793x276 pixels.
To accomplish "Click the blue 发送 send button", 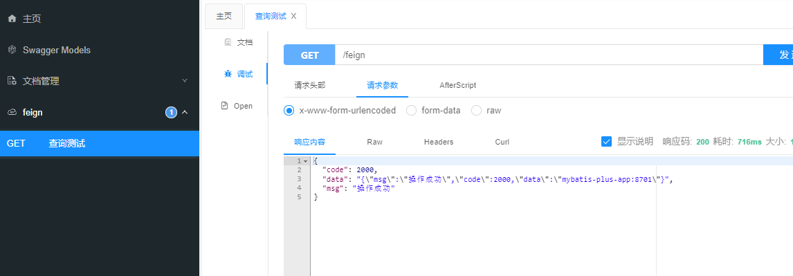I will (778, 55).
